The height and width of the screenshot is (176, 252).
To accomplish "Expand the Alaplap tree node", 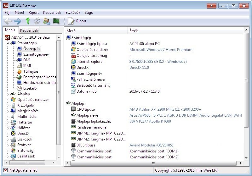I will 8,94.
